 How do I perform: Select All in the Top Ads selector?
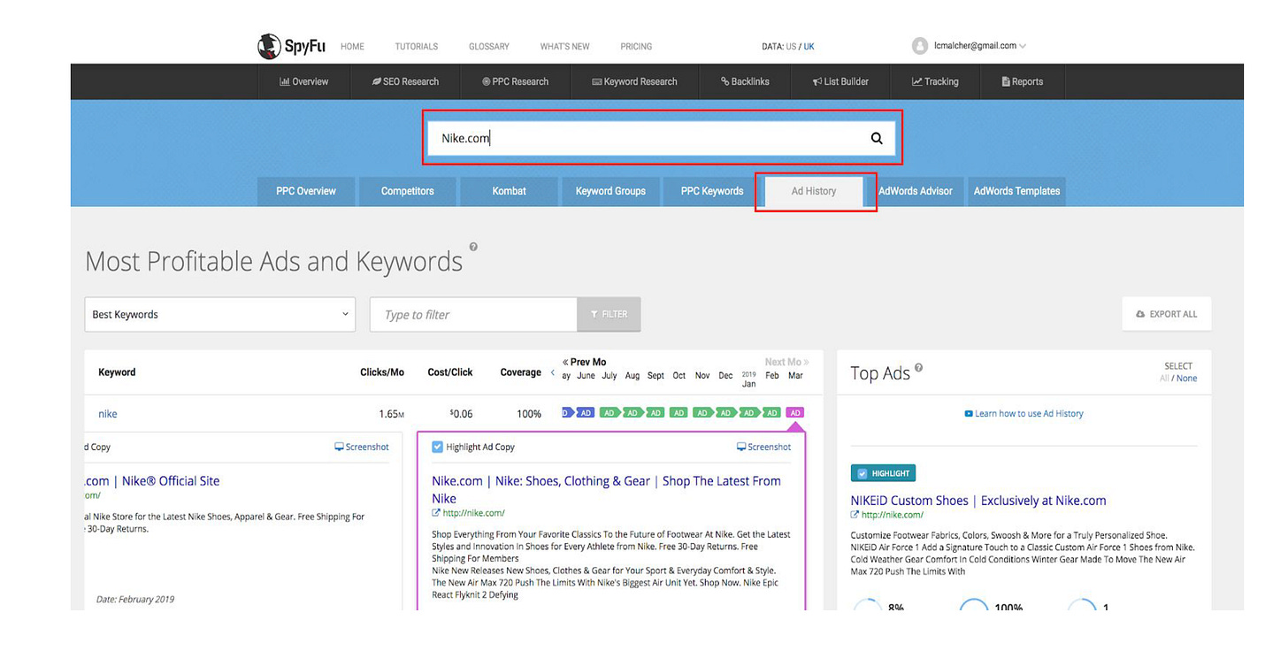tap(1164, 379)
